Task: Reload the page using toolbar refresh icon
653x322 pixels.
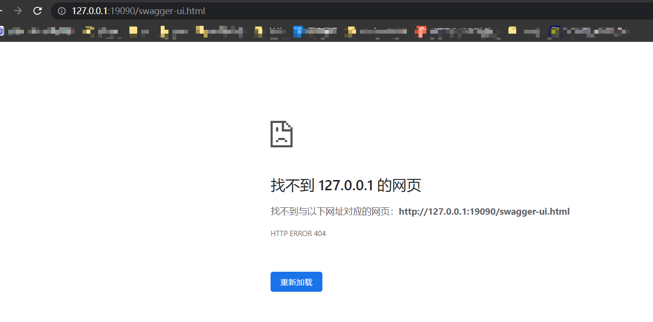Action: click(x=37, y=11)
